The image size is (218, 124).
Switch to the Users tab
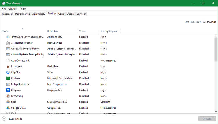click(x=61, y=14)
